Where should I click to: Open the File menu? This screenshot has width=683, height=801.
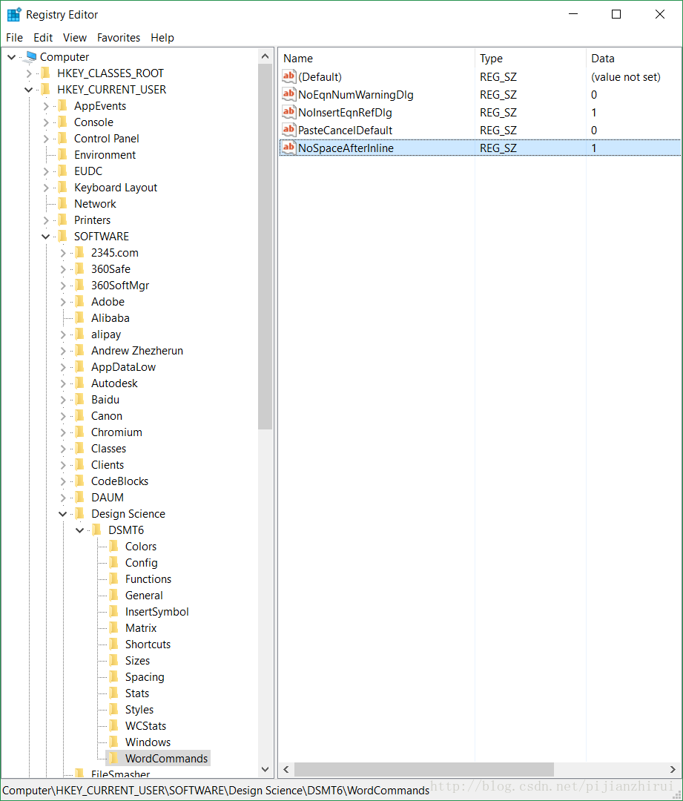(14, 37)
